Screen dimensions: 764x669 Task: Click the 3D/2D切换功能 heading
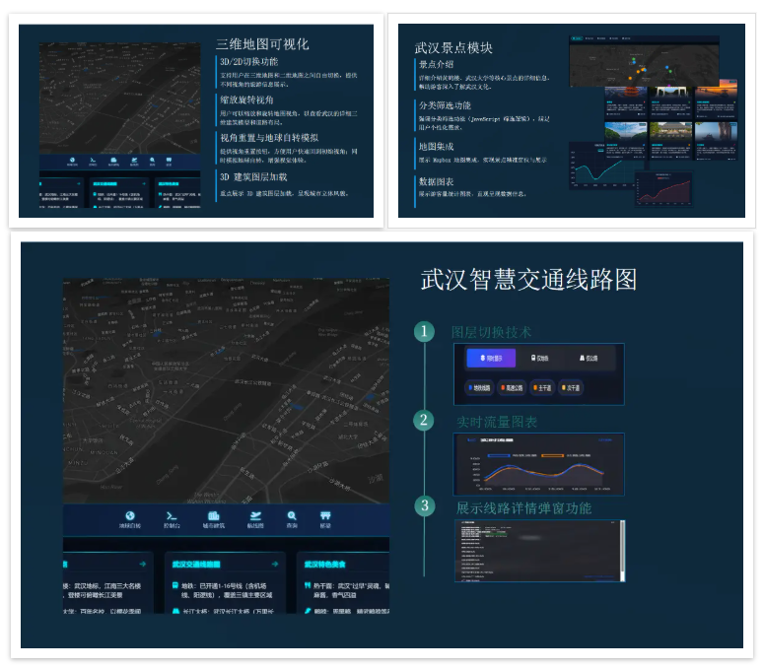[249, 62]
